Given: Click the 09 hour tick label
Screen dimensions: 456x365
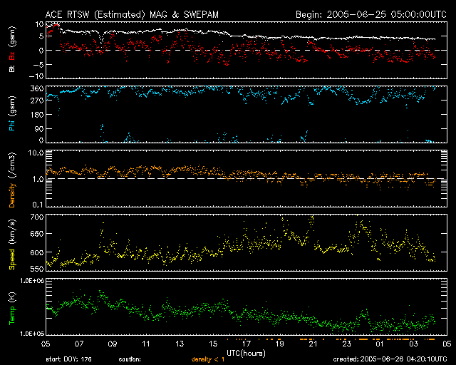Looking at the screenshot, I should [x=112, y=343].
